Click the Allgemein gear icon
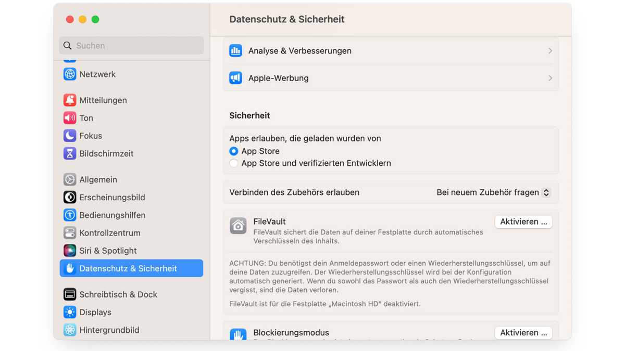625x351 pixels. tap(70, 179)
